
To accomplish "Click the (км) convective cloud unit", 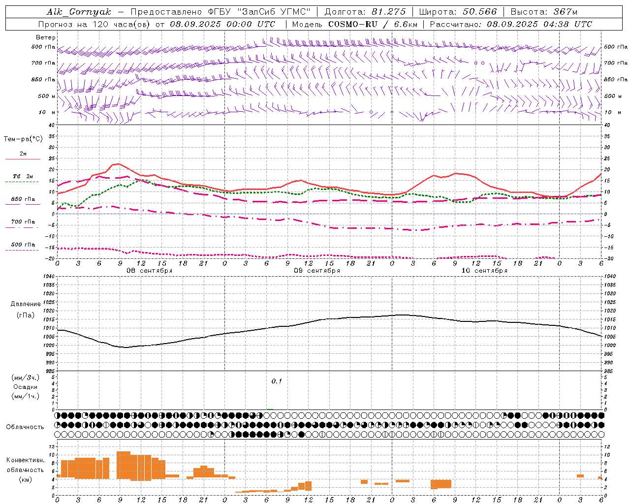I will tap(26, 479).
